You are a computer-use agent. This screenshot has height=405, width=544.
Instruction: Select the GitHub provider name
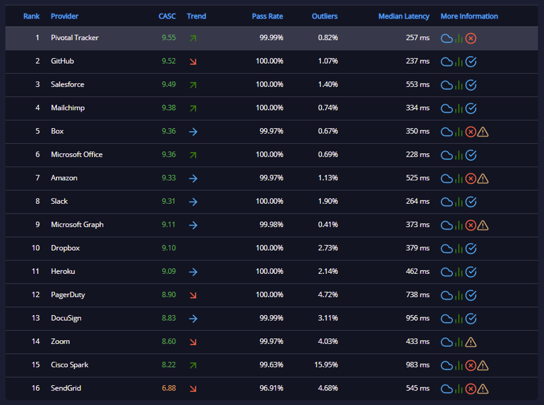[62, 61]
